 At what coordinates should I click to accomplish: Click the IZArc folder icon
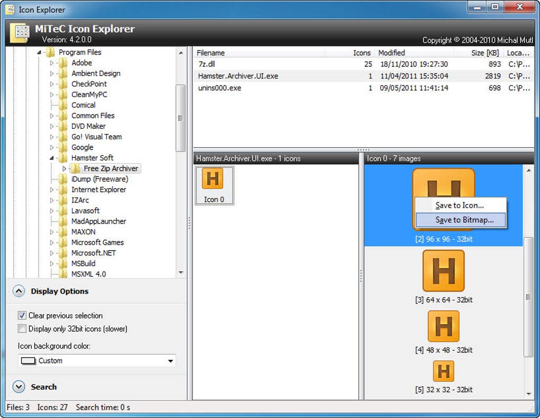coord(63,200)
